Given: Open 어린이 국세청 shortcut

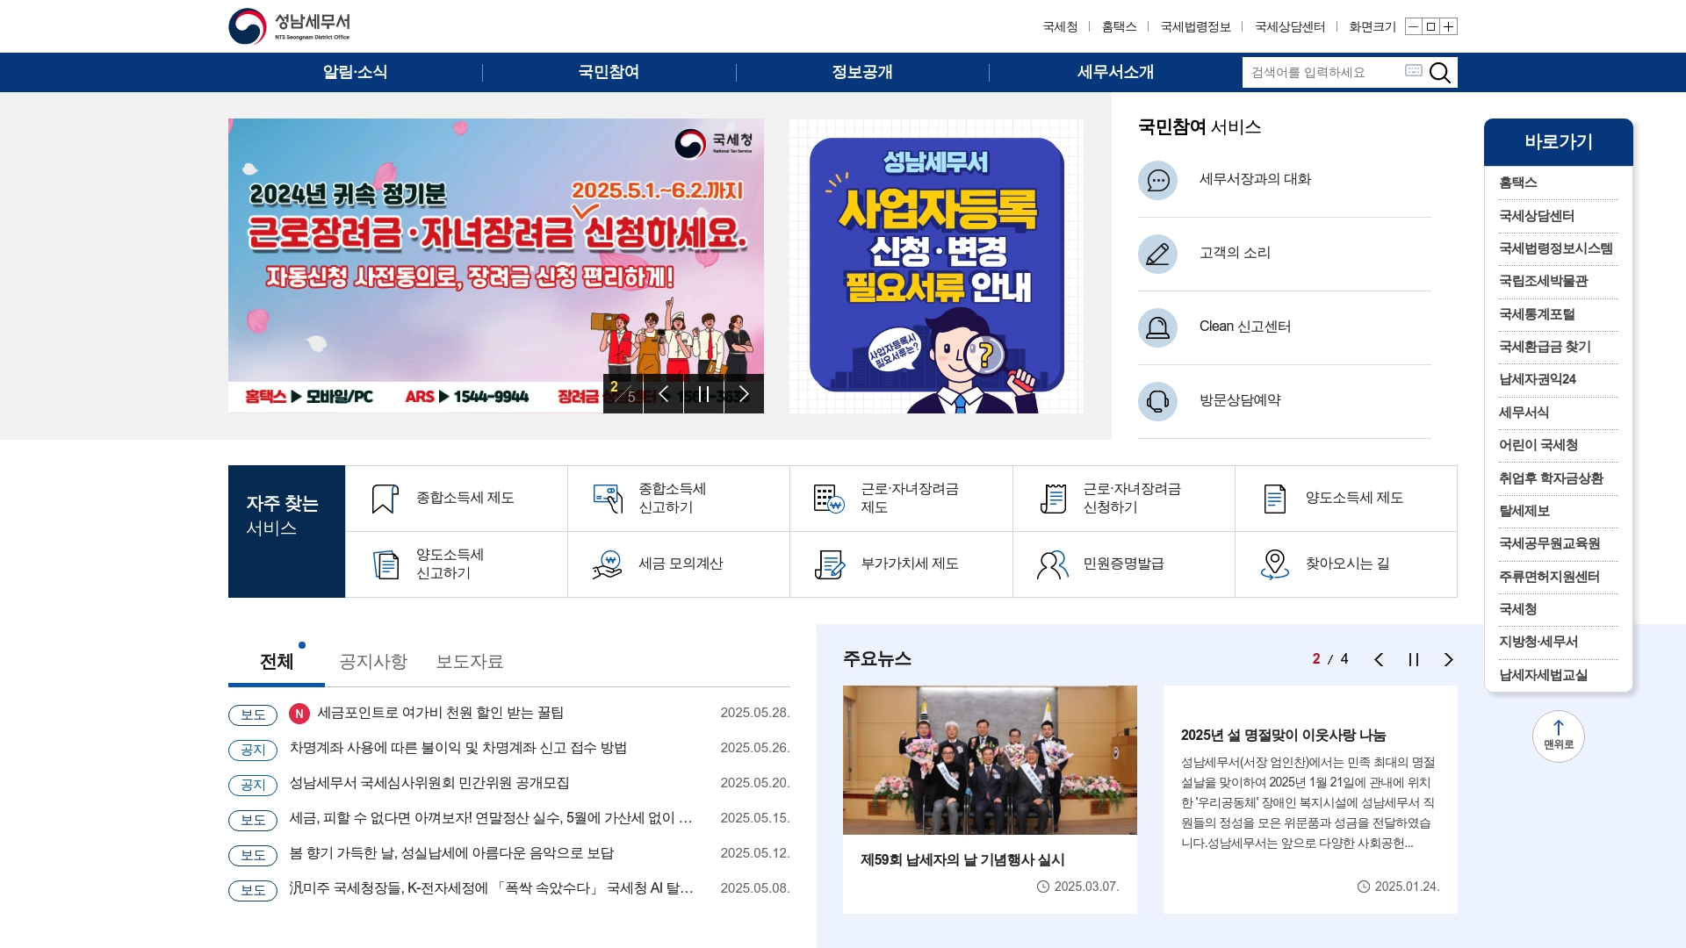Looking at the screenshot, I should click(x=1538, y=445).
